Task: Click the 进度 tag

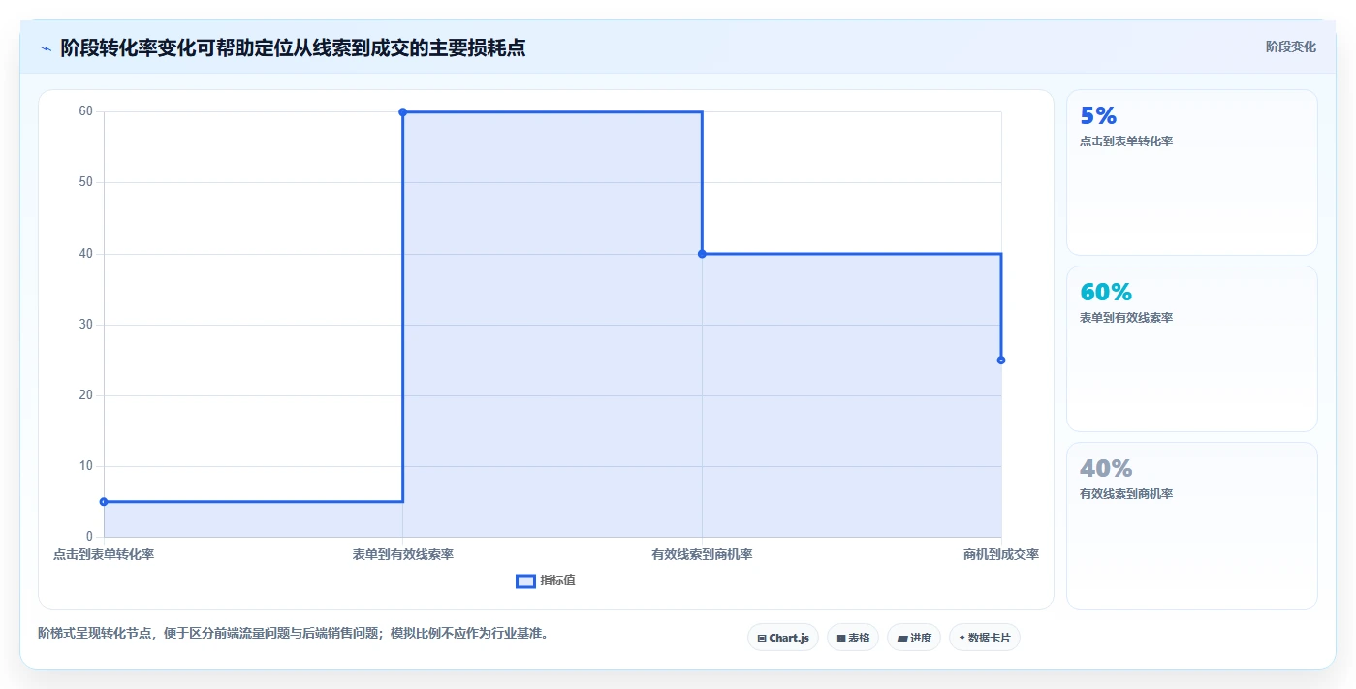Action: point(914,638)
